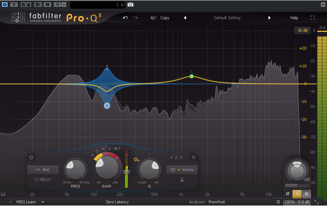Click the FabFilter Pro-Q 3 logo
Image resolution: width=327 pixels, height=207 pixels.
[56, 17]
